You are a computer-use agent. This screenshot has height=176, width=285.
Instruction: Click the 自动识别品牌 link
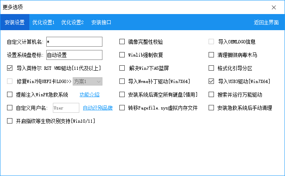click(98, 108)
